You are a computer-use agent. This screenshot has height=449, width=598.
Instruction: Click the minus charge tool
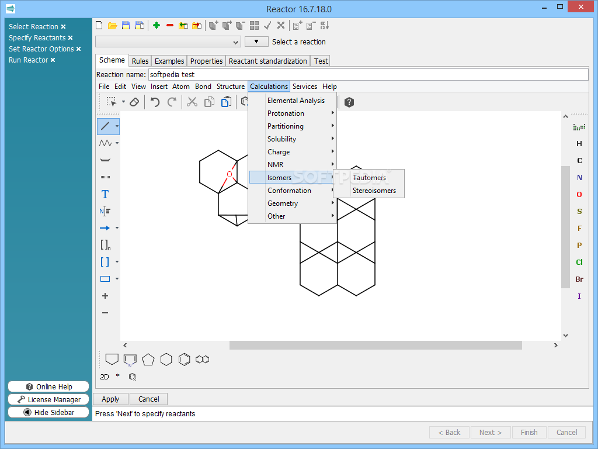point(105,313)
